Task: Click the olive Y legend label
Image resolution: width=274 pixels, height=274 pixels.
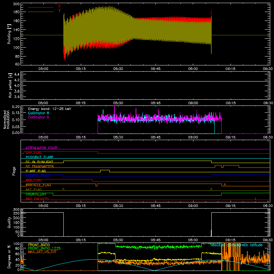Action: 59,11
